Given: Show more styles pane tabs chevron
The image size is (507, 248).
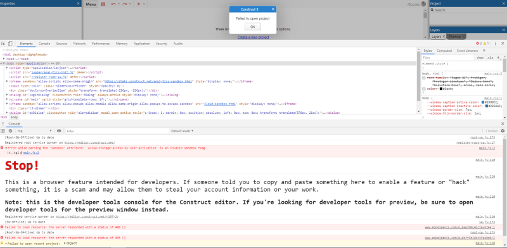Looking at the screenshot, I should (x=484, y=51).
